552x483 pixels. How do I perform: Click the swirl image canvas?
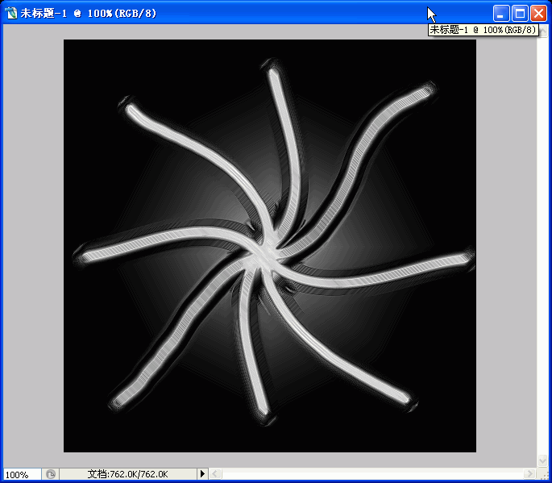[x=270, y=246]
